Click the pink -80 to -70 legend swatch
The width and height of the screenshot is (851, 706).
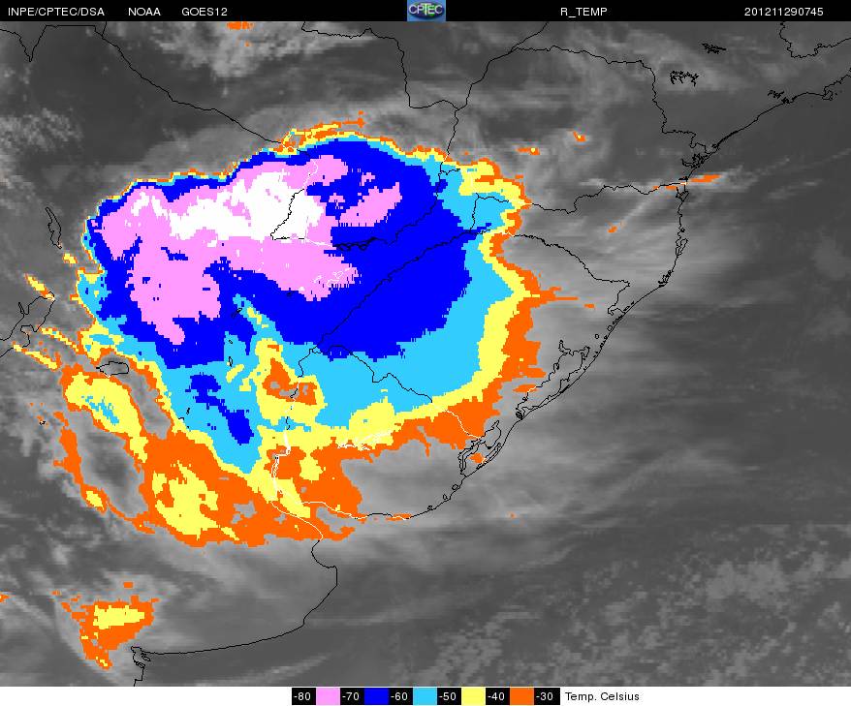328,696
